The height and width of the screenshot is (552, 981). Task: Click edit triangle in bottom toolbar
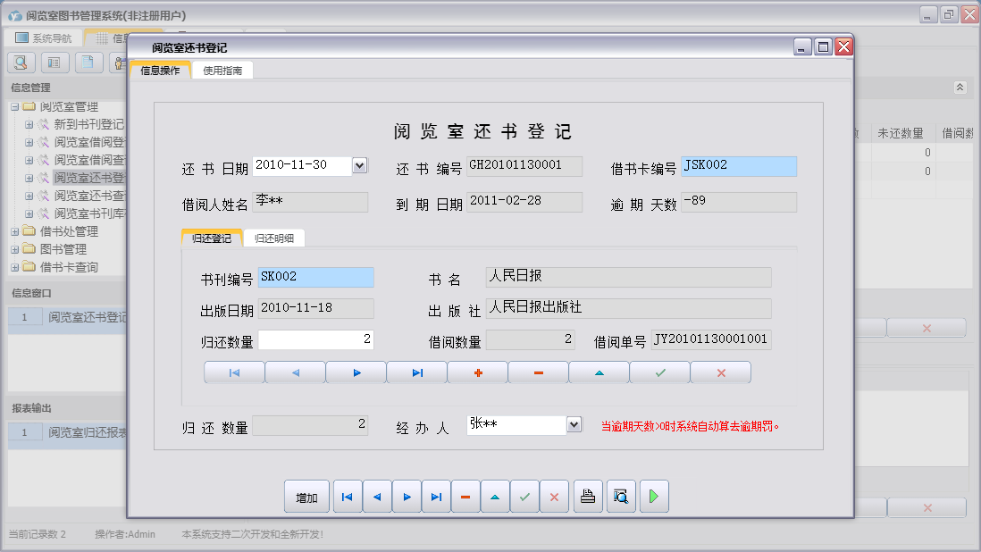point(495,497)
